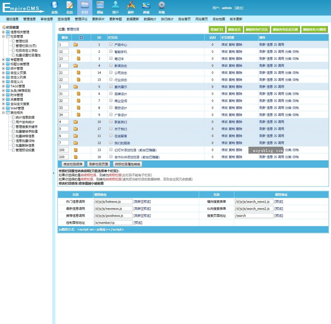Click the folder icon in the 我们的服务 row
The width and height of the screenshot is (331, 324).
pos(76,143)
